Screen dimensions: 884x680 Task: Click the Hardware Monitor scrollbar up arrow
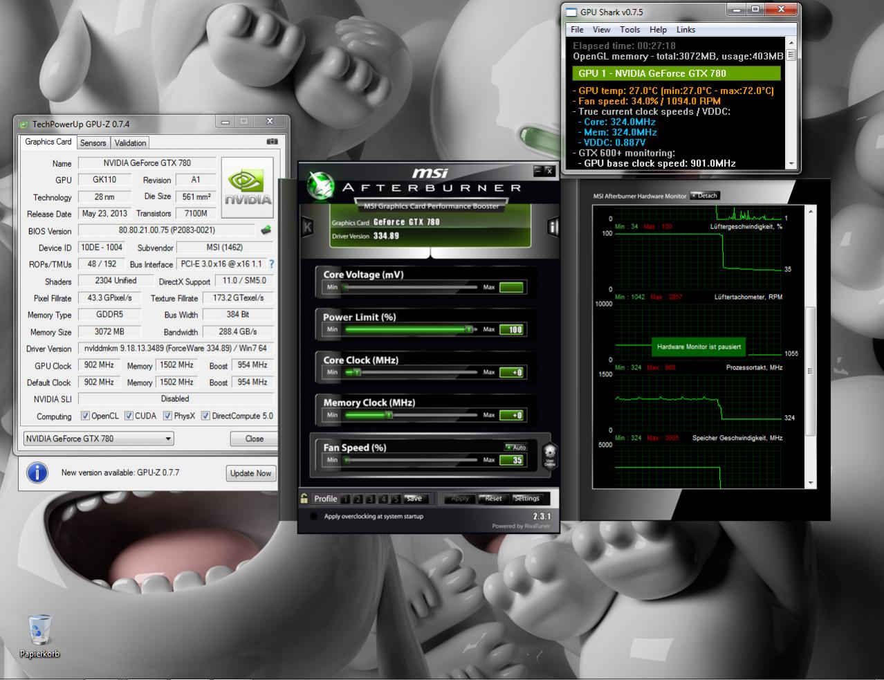[811, 210]
